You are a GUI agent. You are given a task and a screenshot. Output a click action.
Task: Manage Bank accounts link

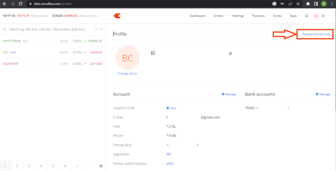tap(323, 94)
